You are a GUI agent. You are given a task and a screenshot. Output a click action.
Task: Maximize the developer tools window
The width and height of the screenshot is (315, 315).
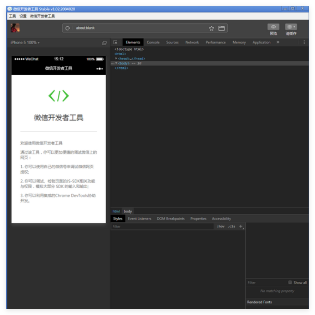292,8
